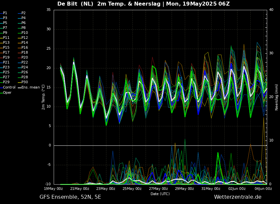Click the 04Jun 00z date tick label

[263, 189]
